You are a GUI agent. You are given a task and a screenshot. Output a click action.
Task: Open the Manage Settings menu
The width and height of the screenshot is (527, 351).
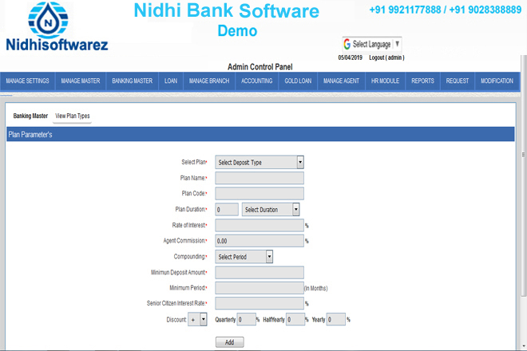point(28,81)
